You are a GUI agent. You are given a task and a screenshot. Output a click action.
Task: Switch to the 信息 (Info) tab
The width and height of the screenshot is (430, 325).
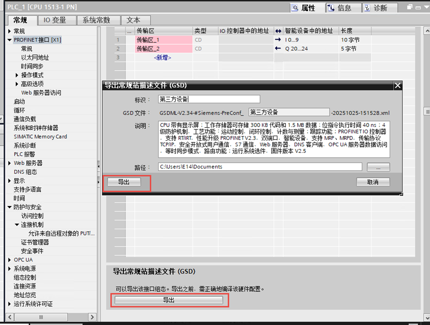pos(340,8)
